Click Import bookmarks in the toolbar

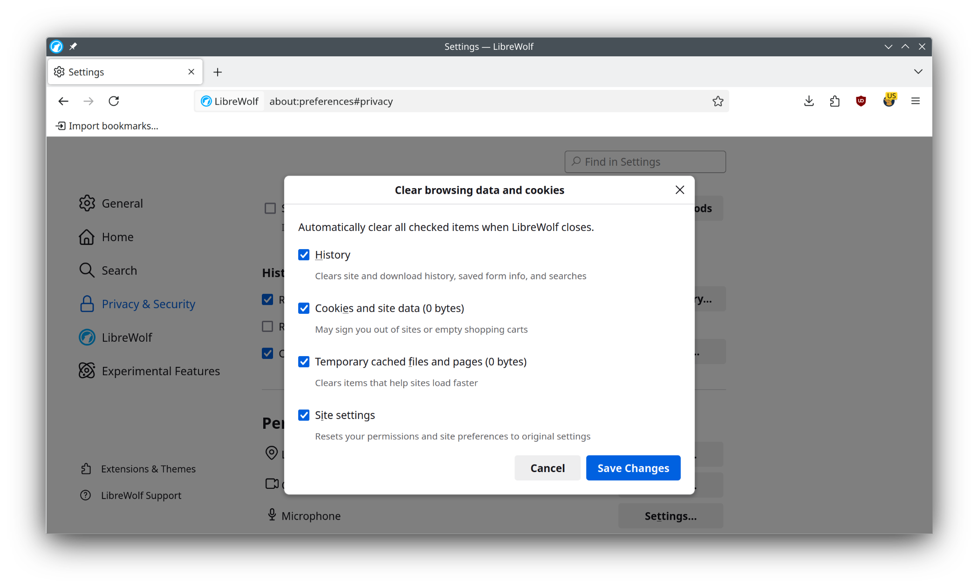click(107, 126)
